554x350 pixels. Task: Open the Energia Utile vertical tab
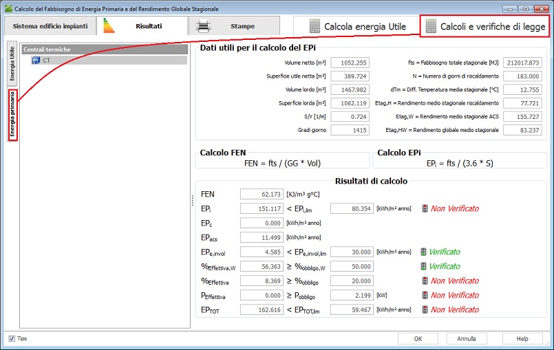pos(12,63)
